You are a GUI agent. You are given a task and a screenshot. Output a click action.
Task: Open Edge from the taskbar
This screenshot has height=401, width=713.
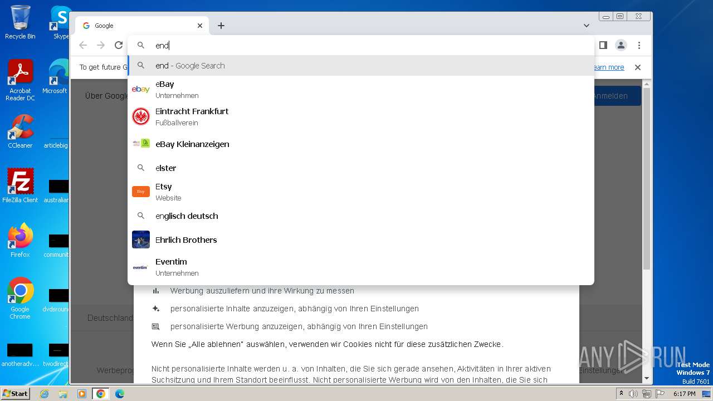tap(120, 394)
